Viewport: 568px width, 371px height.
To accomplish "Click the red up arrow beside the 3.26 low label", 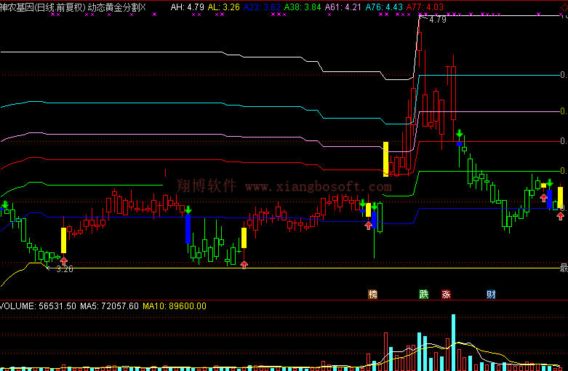I will coord(64,261).
